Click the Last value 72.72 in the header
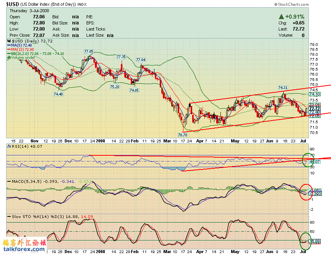Viewport: 331px width, 255px height. [299, 29]
